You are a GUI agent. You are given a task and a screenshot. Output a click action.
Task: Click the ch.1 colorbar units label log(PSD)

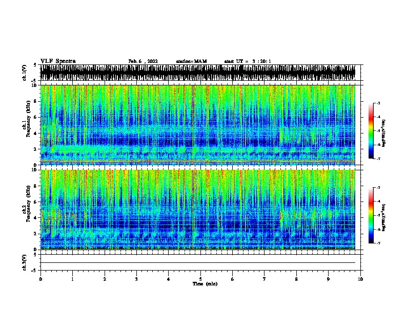point(384,133)
